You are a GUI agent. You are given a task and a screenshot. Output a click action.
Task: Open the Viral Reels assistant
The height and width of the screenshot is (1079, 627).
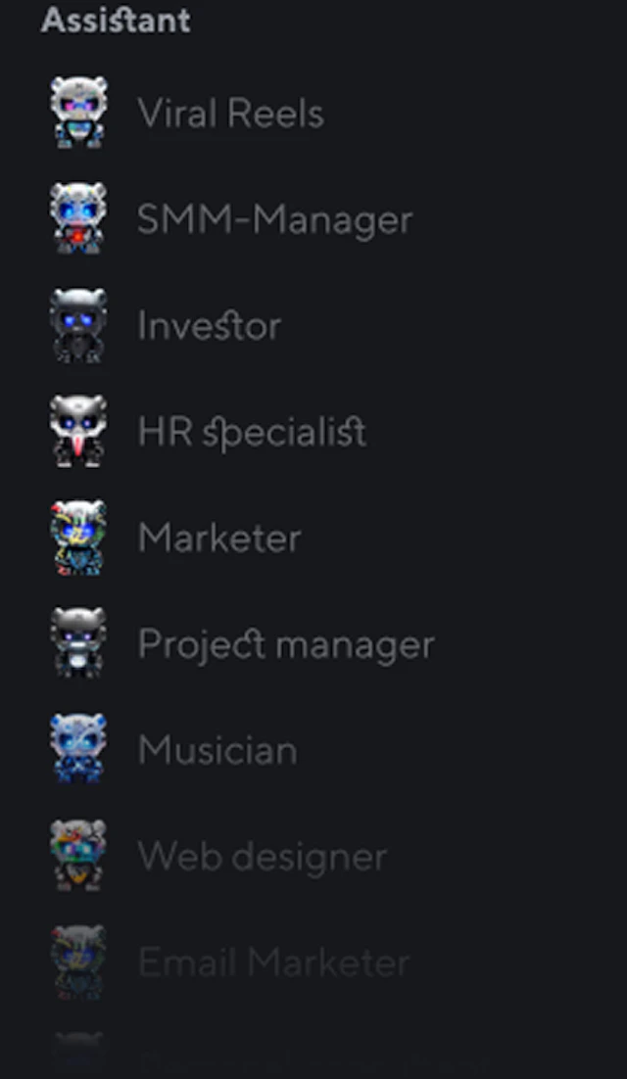point(230,113)
